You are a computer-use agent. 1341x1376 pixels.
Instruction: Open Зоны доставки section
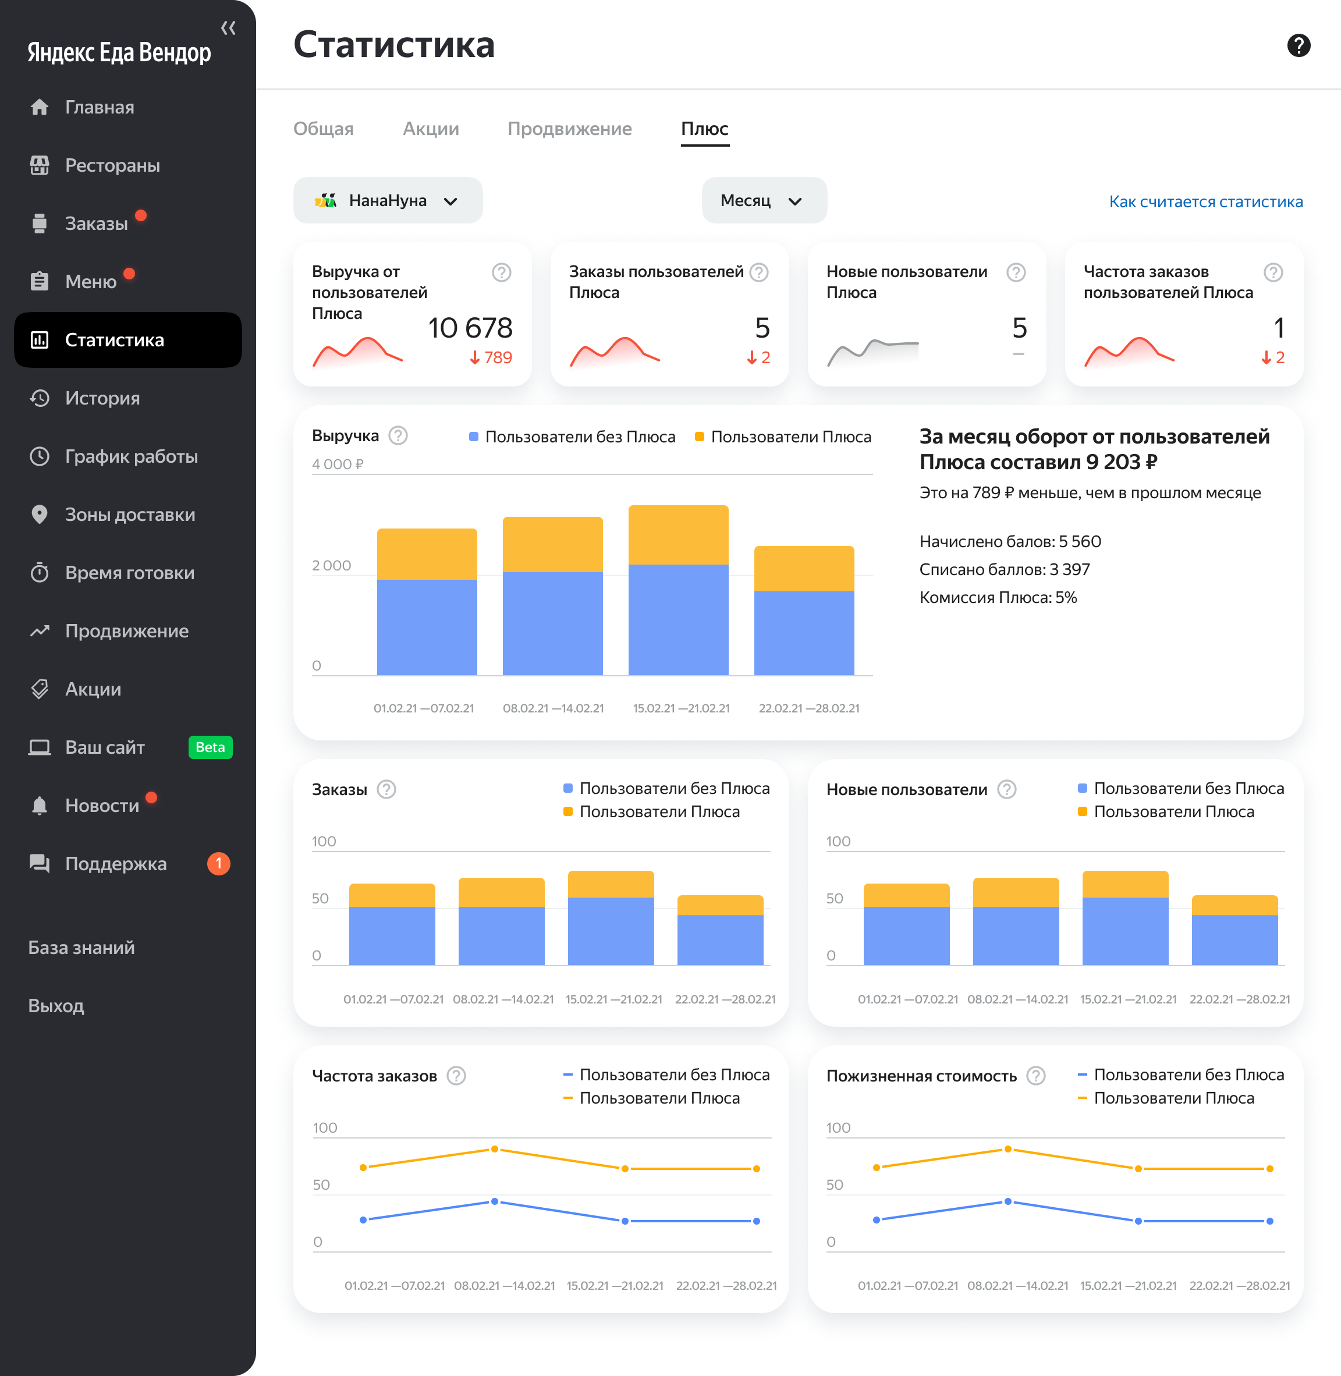click(127, 514)
